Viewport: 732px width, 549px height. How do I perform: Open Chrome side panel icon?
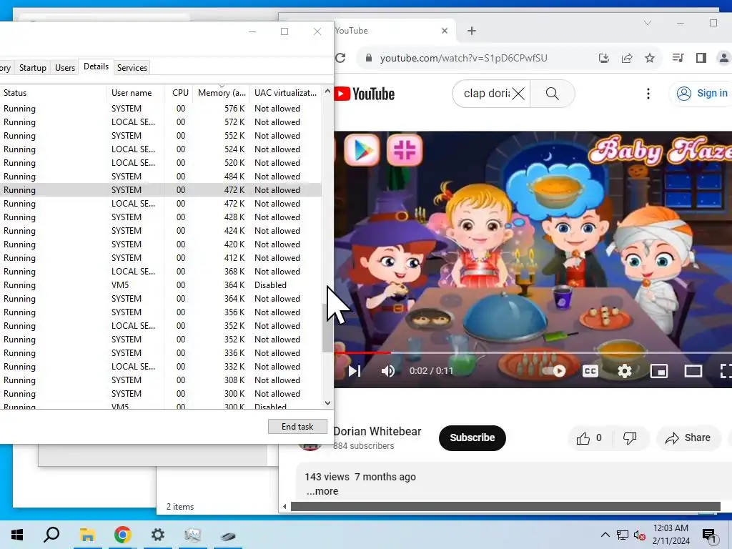tap(701, 58)
